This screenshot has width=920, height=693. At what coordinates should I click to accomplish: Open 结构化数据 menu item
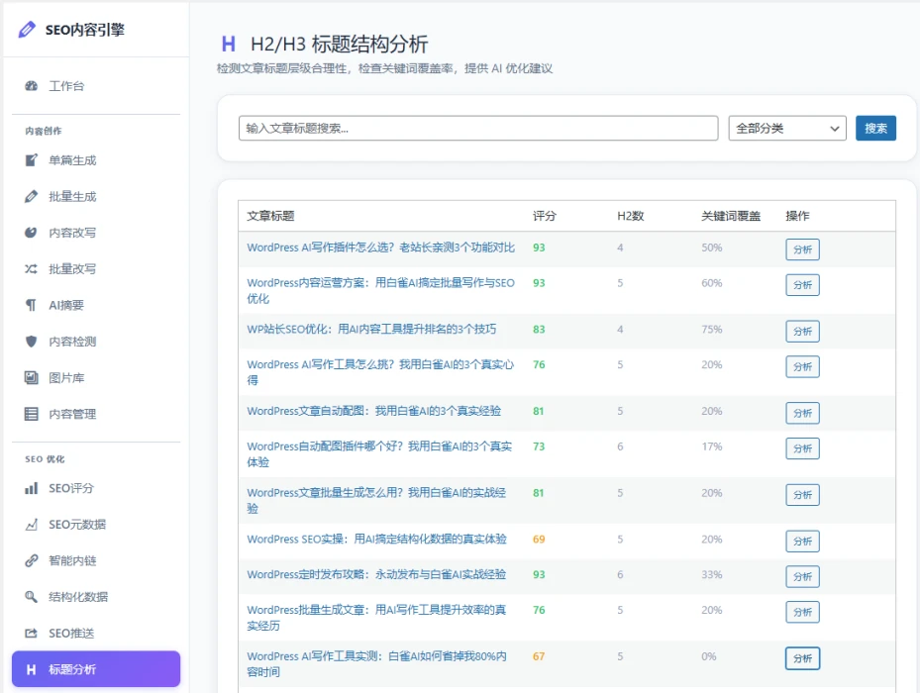pos(96,597)
